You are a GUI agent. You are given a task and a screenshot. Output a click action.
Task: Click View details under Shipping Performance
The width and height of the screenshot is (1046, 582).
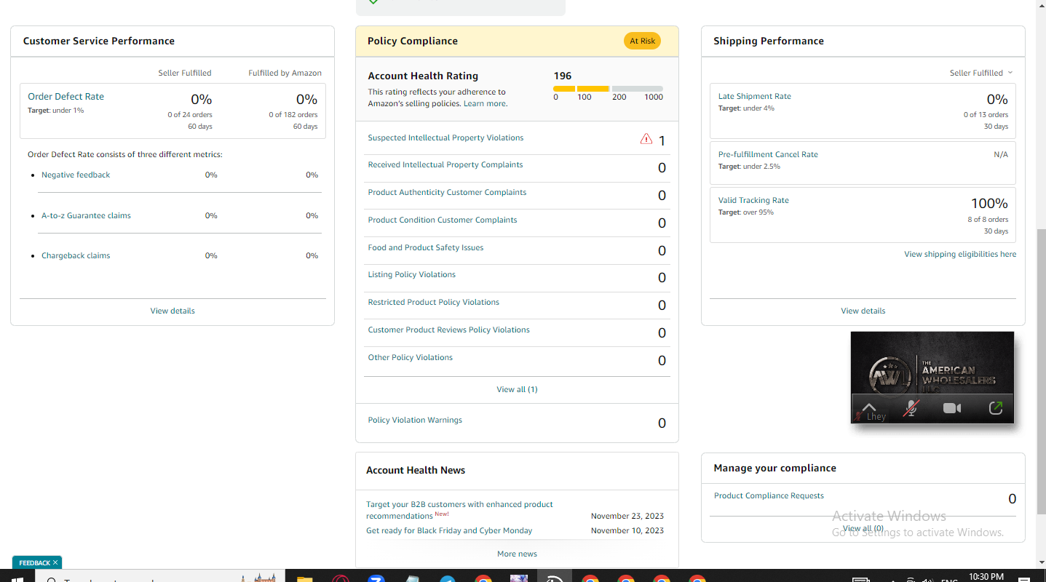coord(863,311)
